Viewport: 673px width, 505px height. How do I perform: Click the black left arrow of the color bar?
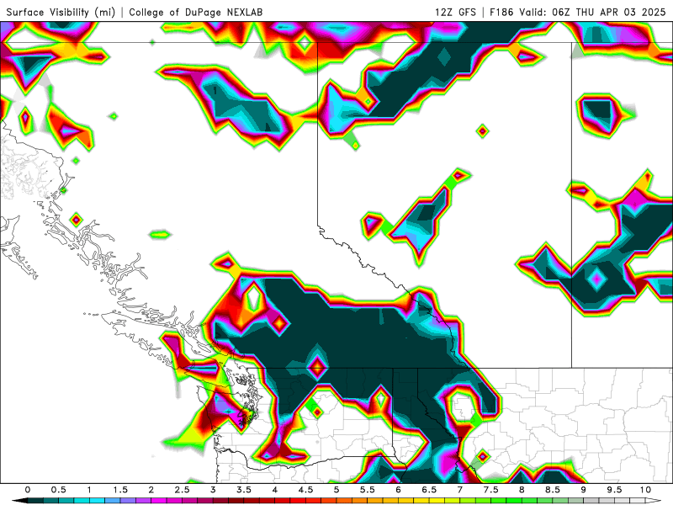click(19, 501)
